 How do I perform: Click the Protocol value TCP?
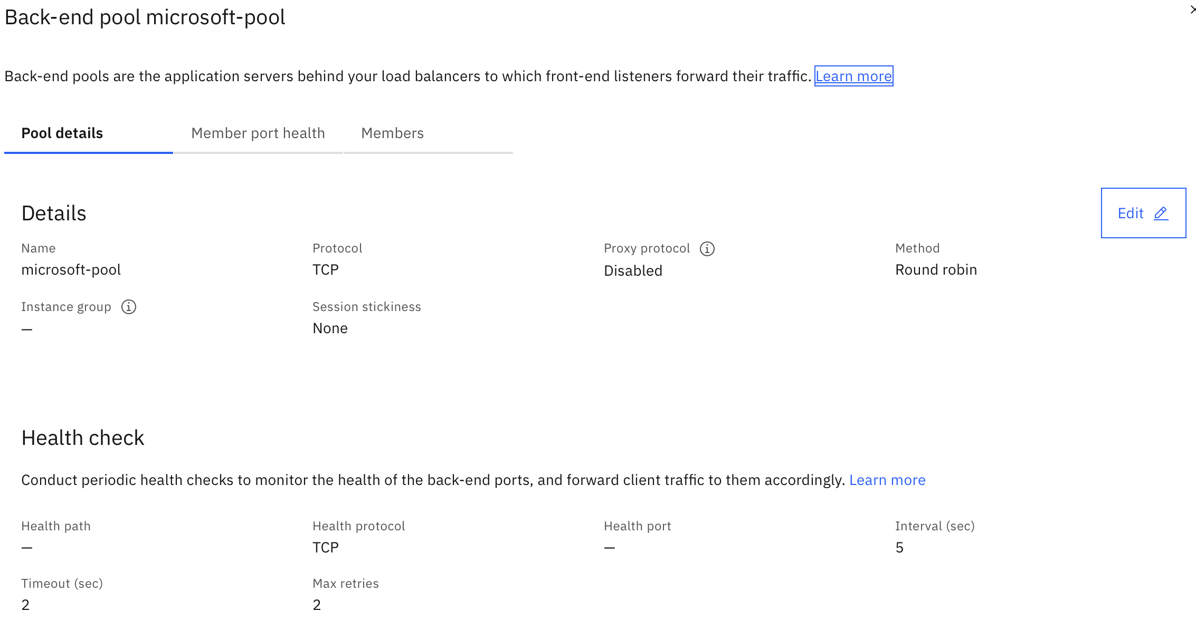(x=325, y=269)
